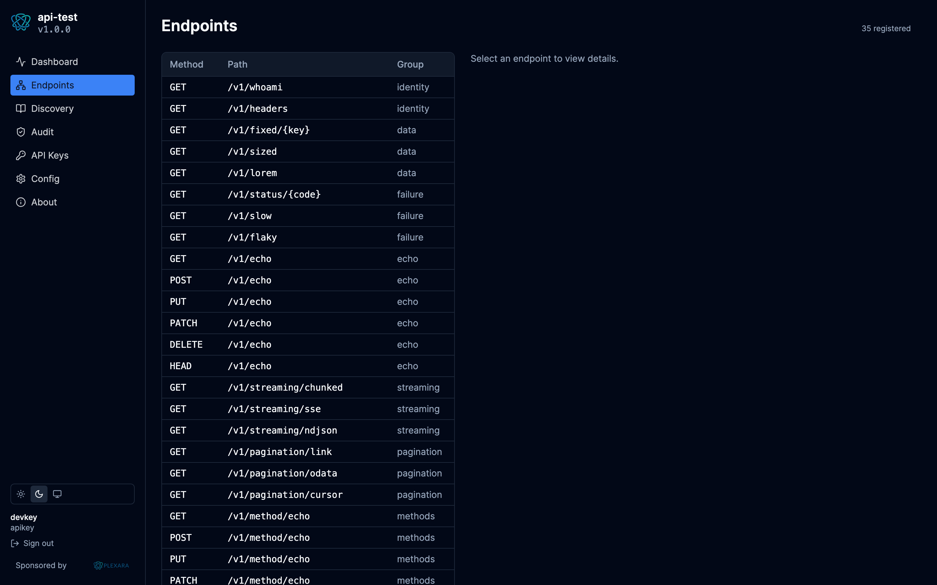Image resolution: width=937 pixels, height=585 pixels.
Task: Click the Method column header
Action: 186,65
